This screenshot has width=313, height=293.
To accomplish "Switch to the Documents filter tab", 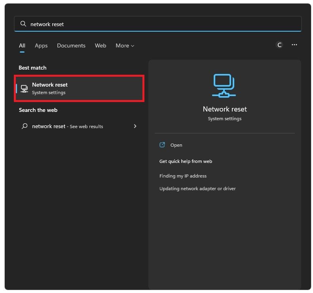I will pos(71,46).
